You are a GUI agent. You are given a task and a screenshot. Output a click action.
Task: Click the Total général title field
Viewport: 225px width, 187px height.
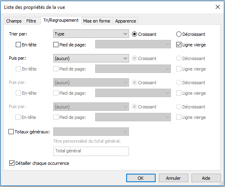pyautogui.click(x=91, y=151)
